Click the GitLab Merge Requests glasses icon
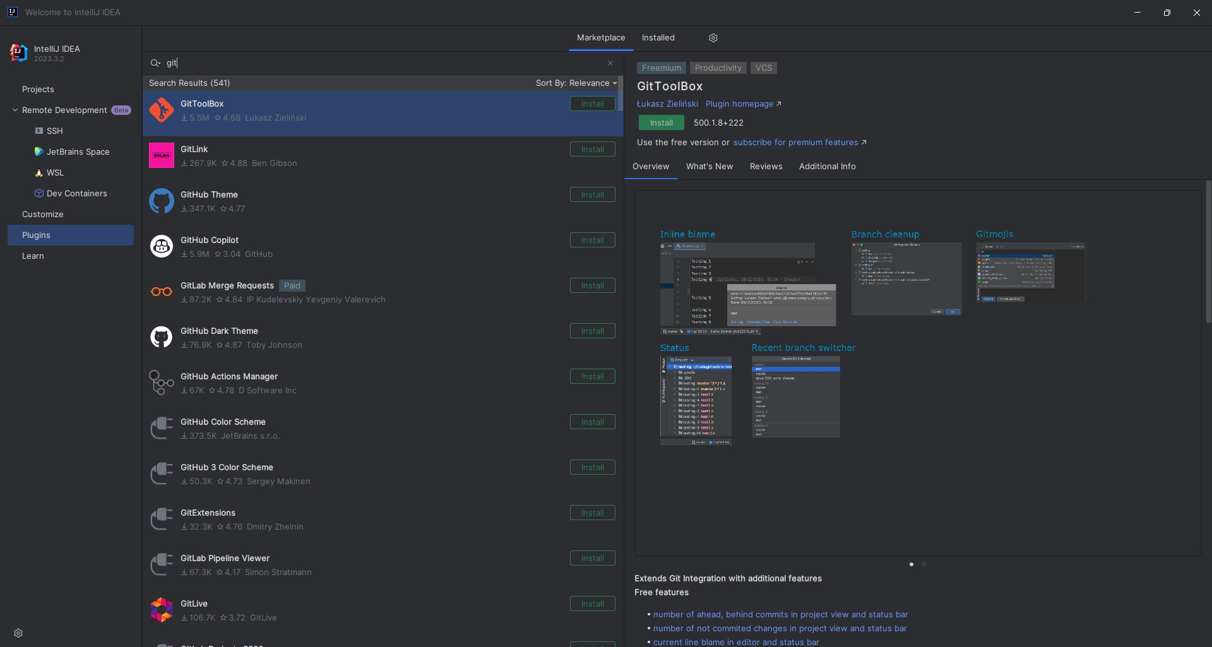This screenshot has width=1212, height=647. click(x=162, y=292)
